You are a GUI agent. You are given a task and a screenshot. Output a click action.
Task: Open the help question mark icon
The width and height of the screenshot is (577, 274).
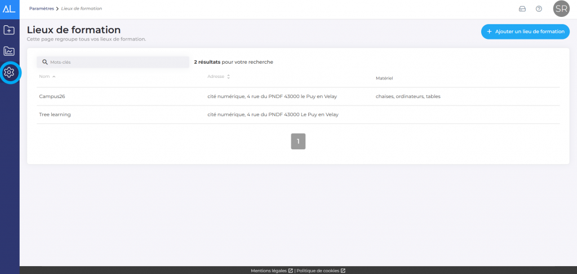click(539, 9)
